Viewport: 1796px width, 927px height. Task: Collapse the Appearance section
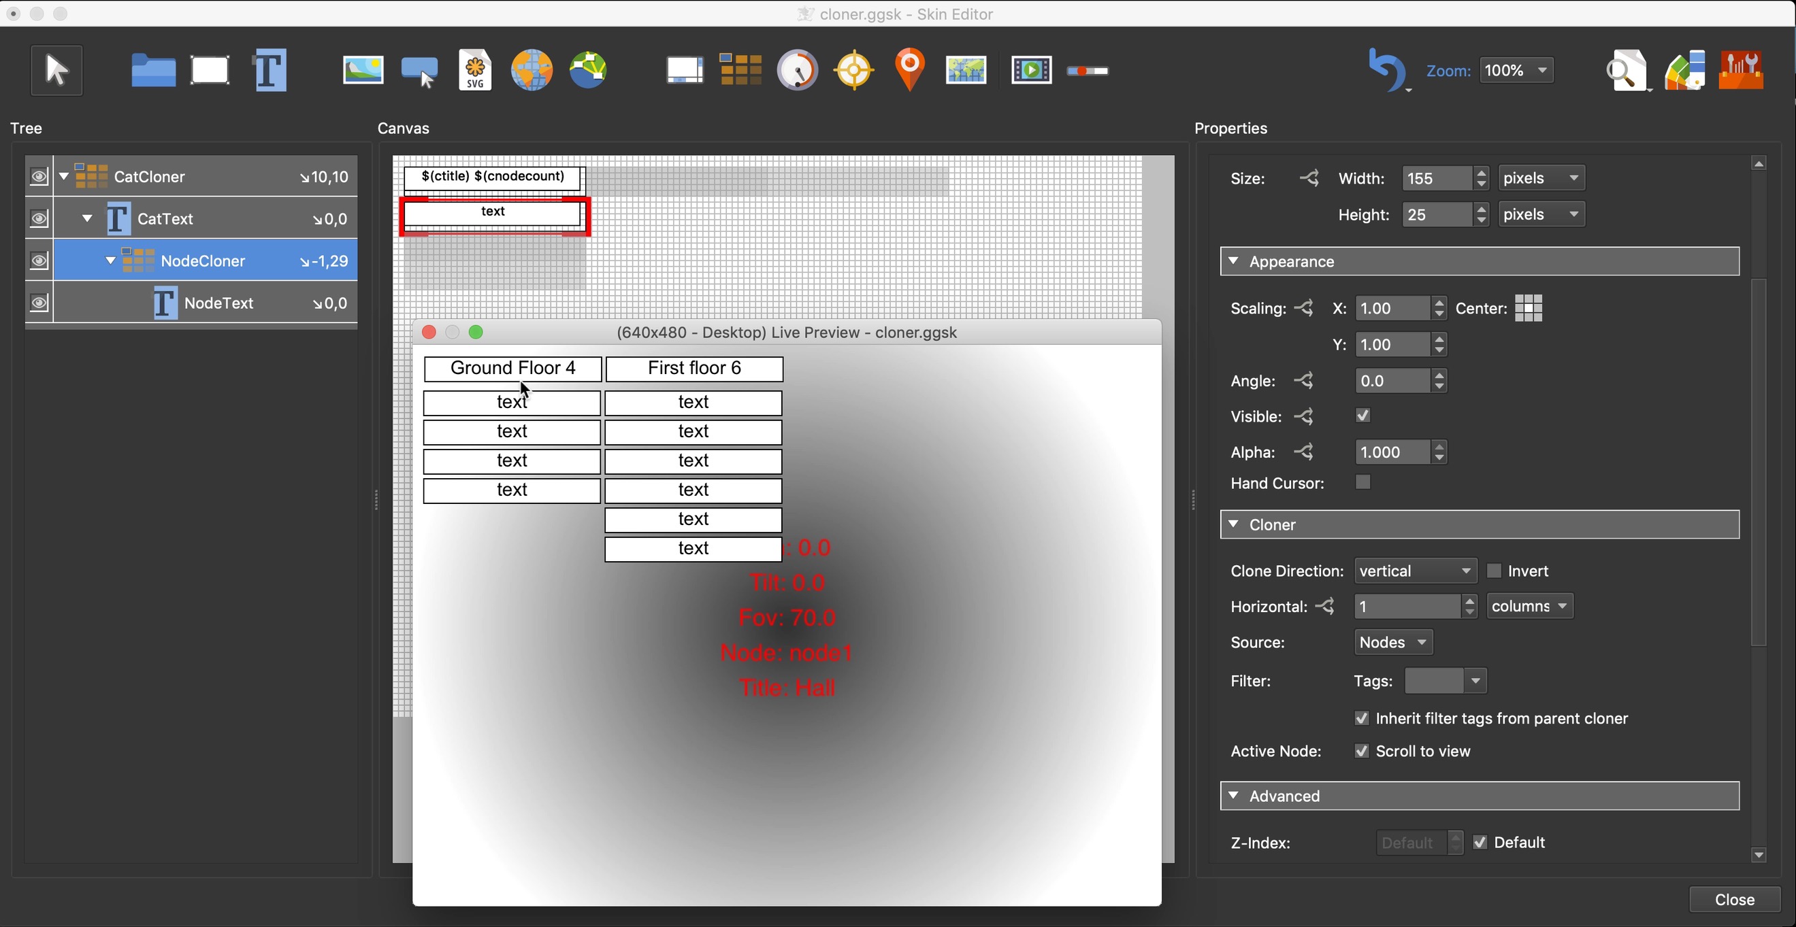click(x=1233, y=260)
